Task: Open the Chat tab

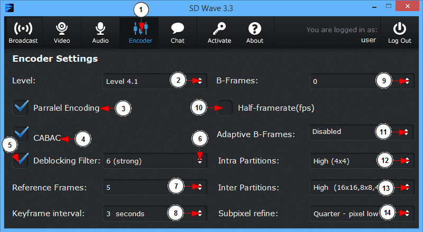Action: (178, 33)
